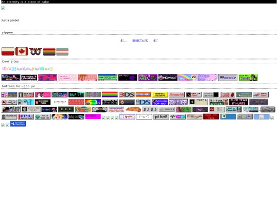Click the cyan Miku eyes button

[26, 102]
